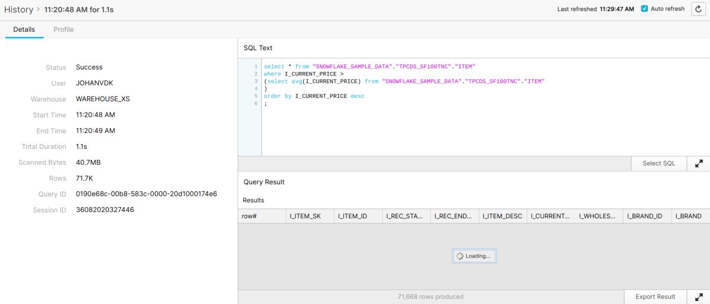Click the I_BRAND column header

point(690,216)
